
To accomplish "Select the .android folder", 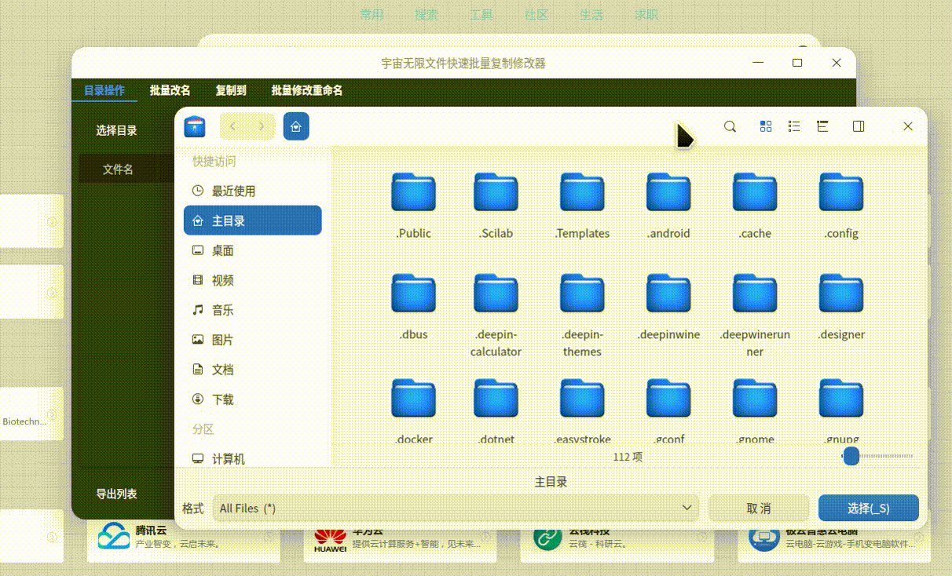I will point(668,206).
